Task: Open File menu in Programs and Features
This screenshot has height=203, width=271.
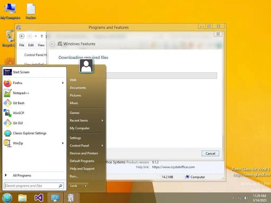Action: [22, 45]
